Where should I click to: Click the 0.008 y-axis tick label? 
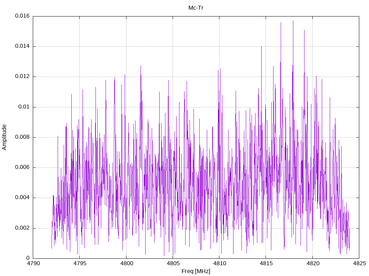pyautogui.click(x=22, y=137)
